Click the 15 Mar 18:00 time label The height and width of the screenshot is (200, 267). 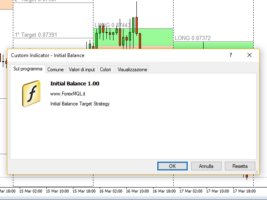[x=84, y=191]
